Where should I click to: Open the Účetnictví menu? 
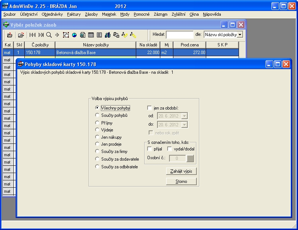29,14
